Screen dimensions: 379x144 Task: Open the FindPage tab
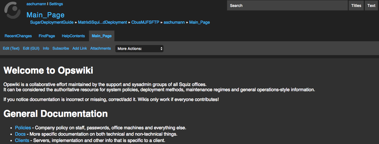[47, 36]
